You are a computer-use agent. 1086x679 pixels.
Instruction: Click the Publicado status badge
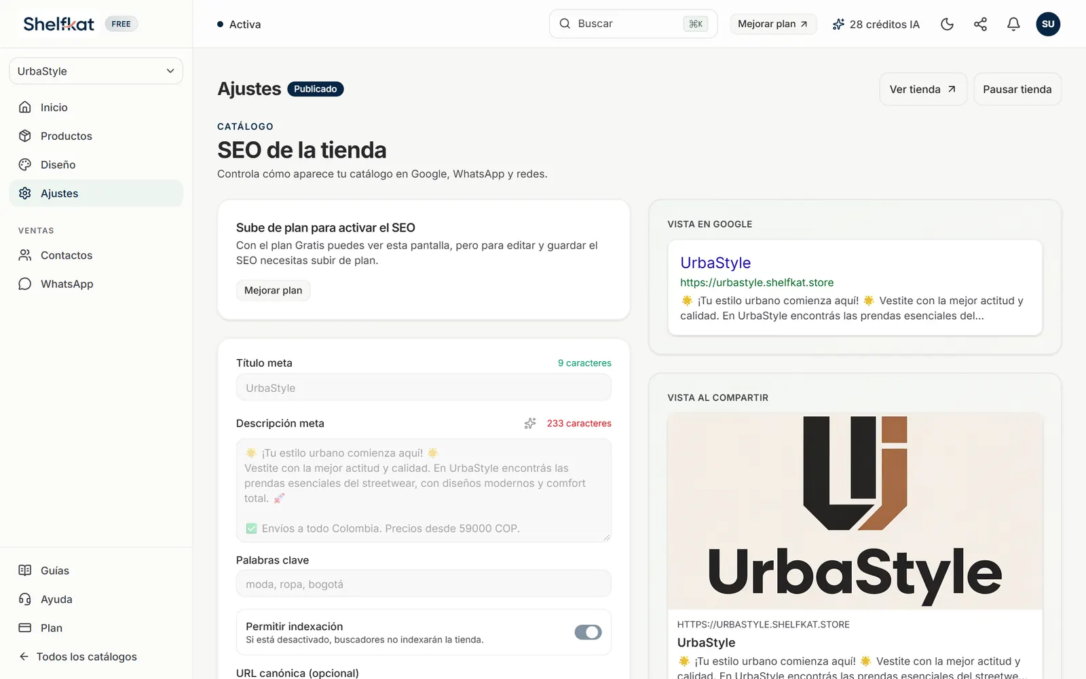pos(316,89)
